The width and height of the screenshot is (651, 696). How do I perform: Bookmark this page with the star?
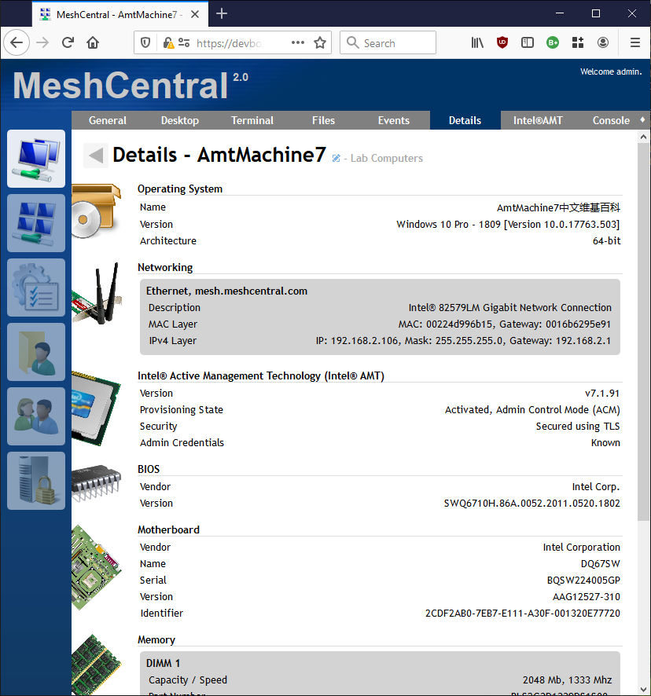click(x=320, y=42)
